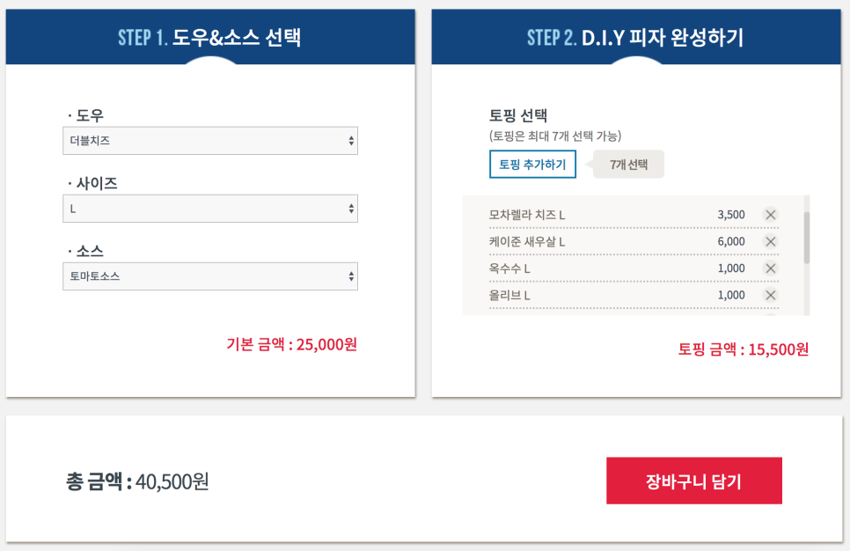Click the 총 금액 : 40,500원 total

click(x=137, y=481)
